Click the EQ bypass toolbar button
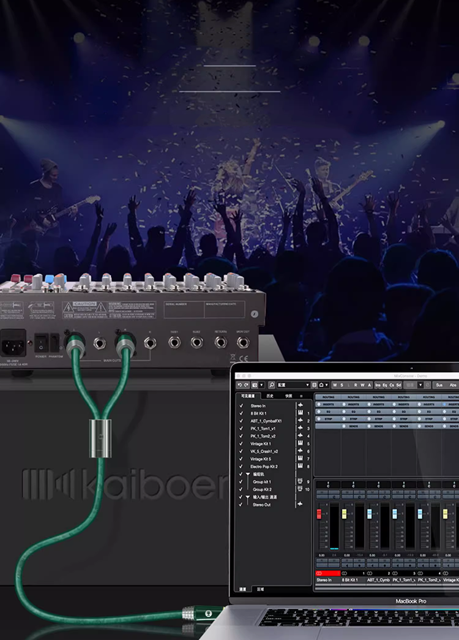Viewport: 459px width, 640px height. [x=385, y=385]
